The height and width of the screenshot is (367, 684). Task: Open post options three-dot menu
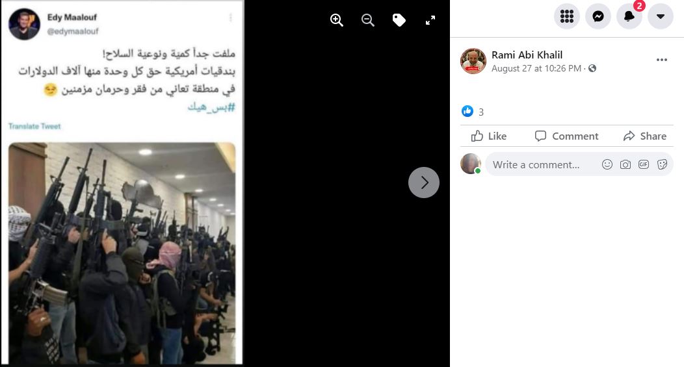point(661,60)
